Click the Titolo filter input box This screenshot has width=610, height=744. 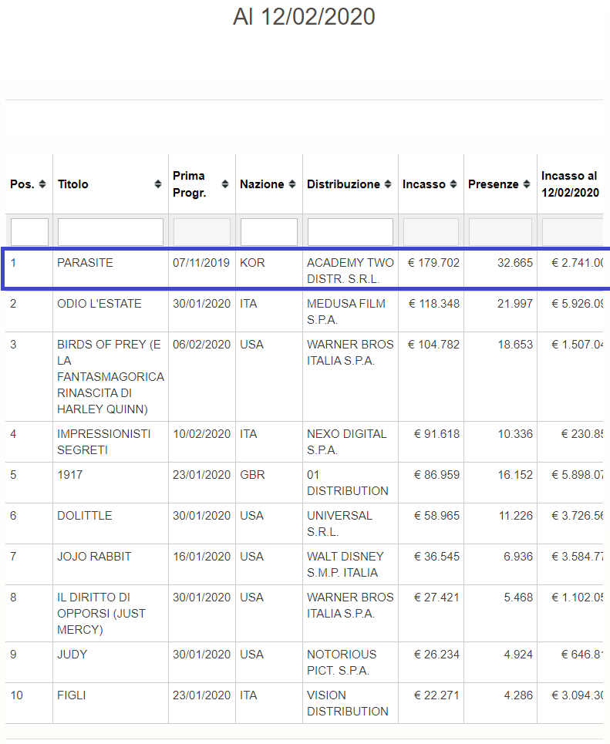(110, 232)
